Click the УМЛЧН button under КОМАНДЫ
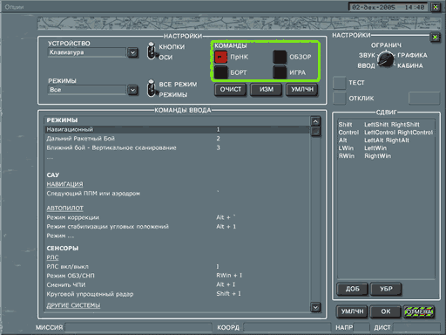The width and height of the screenshot is (446, 335). [x=302, y=89]
